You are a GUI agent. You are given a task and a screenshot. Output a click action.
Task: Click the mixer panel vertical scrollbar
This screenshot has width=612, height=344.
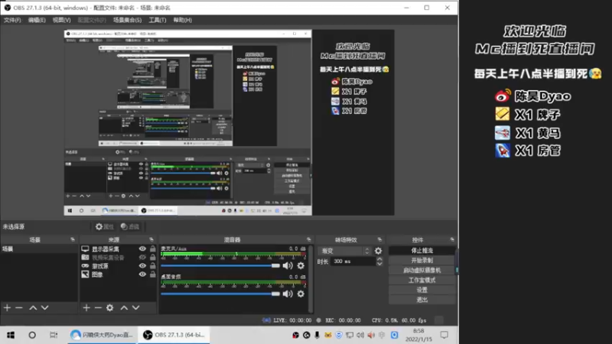311,278
